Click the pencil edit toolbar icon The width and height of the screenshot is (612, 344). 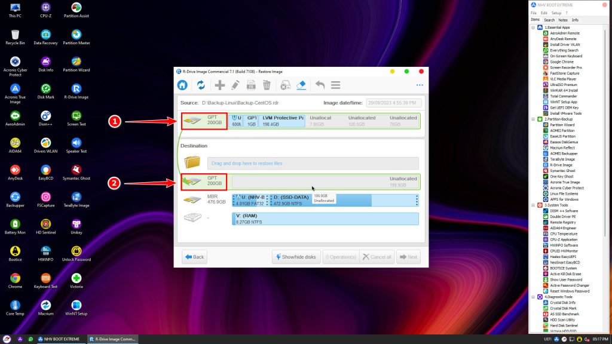click(x=235, y=85)
